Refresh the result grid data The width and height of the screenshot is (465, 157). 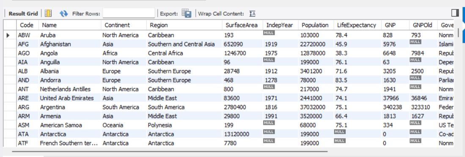pyautogui.click(x=64, y=14)
